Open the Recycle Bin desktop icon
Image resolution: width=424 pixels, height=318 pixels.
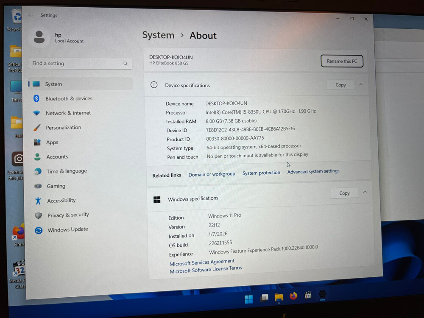(x=15, y=20)
